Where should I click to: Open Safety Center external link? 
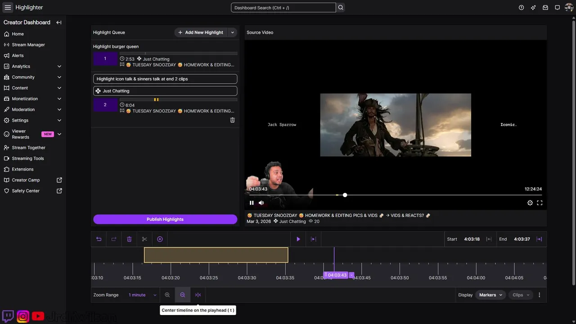tap(59, 191)
